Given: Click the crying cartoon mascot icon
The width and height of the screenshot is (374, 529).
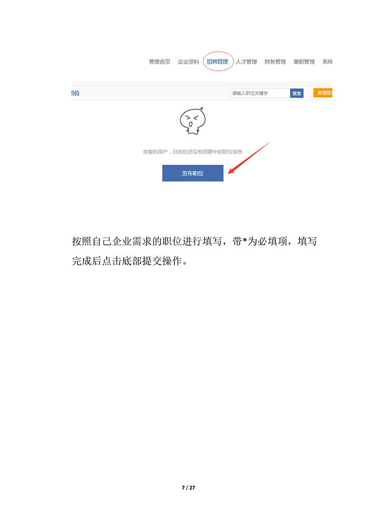Looking at the screenshot, I should pos(193,121).
